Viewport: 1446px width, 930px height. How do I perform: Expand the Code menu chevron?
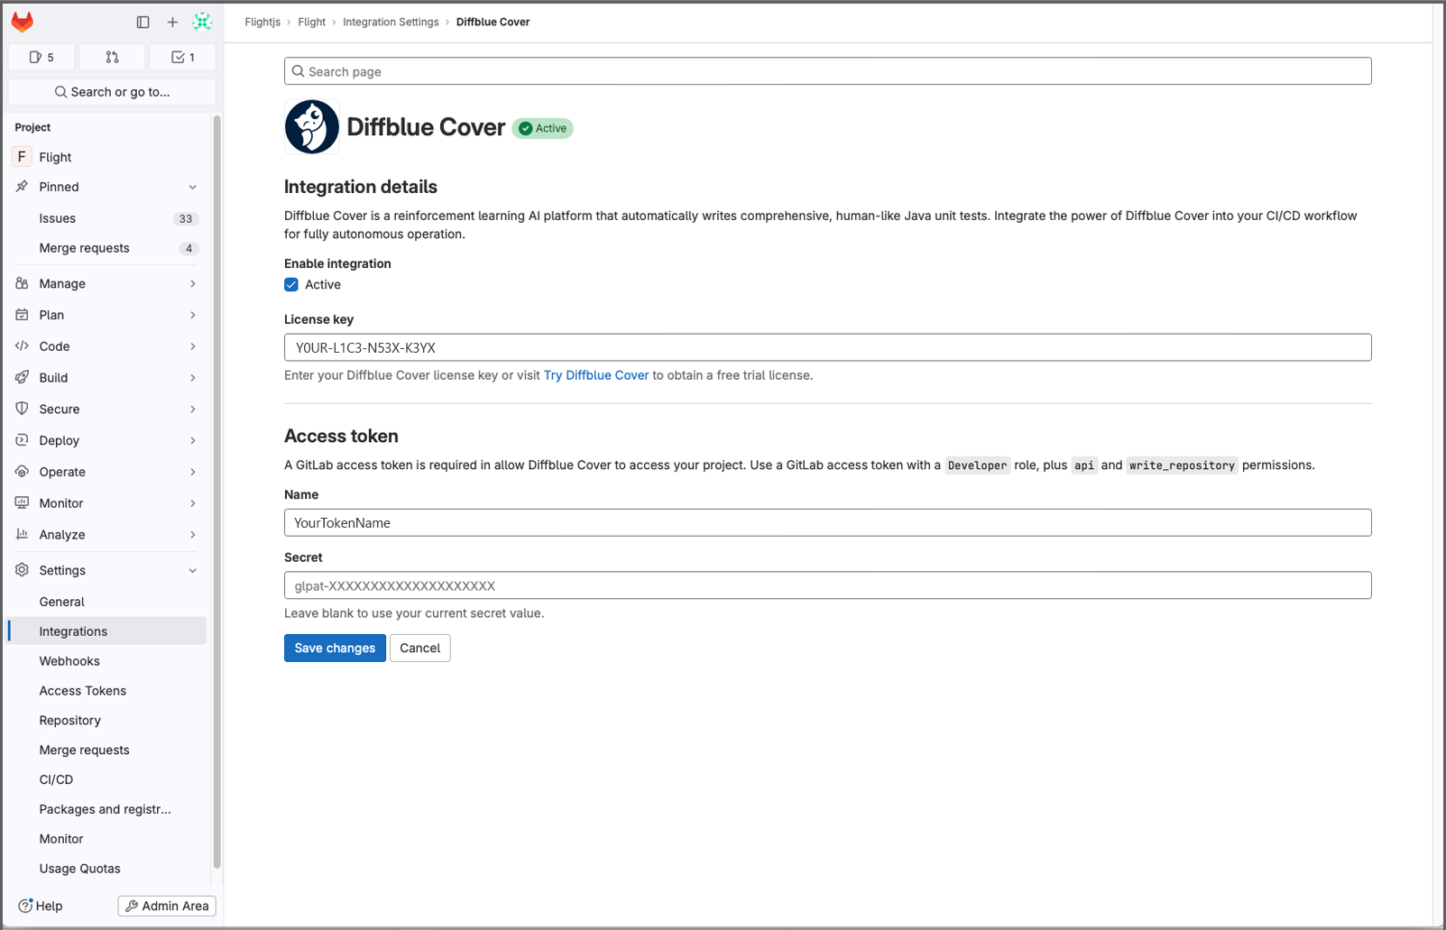192,346
